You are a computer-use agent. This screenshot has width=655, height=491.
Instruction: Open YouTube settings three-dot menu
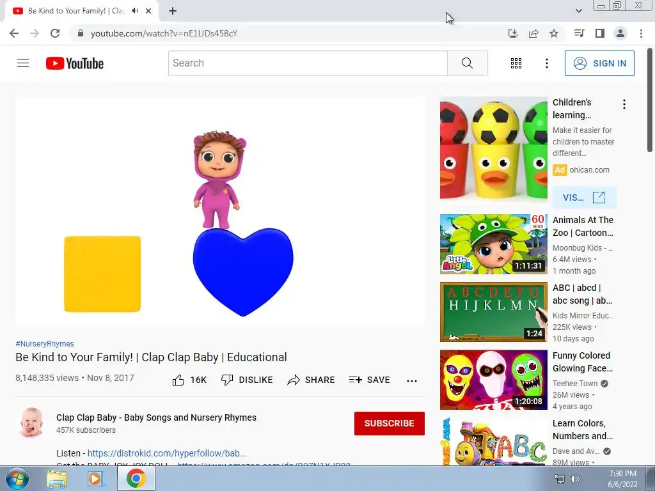tap(547, 63)
